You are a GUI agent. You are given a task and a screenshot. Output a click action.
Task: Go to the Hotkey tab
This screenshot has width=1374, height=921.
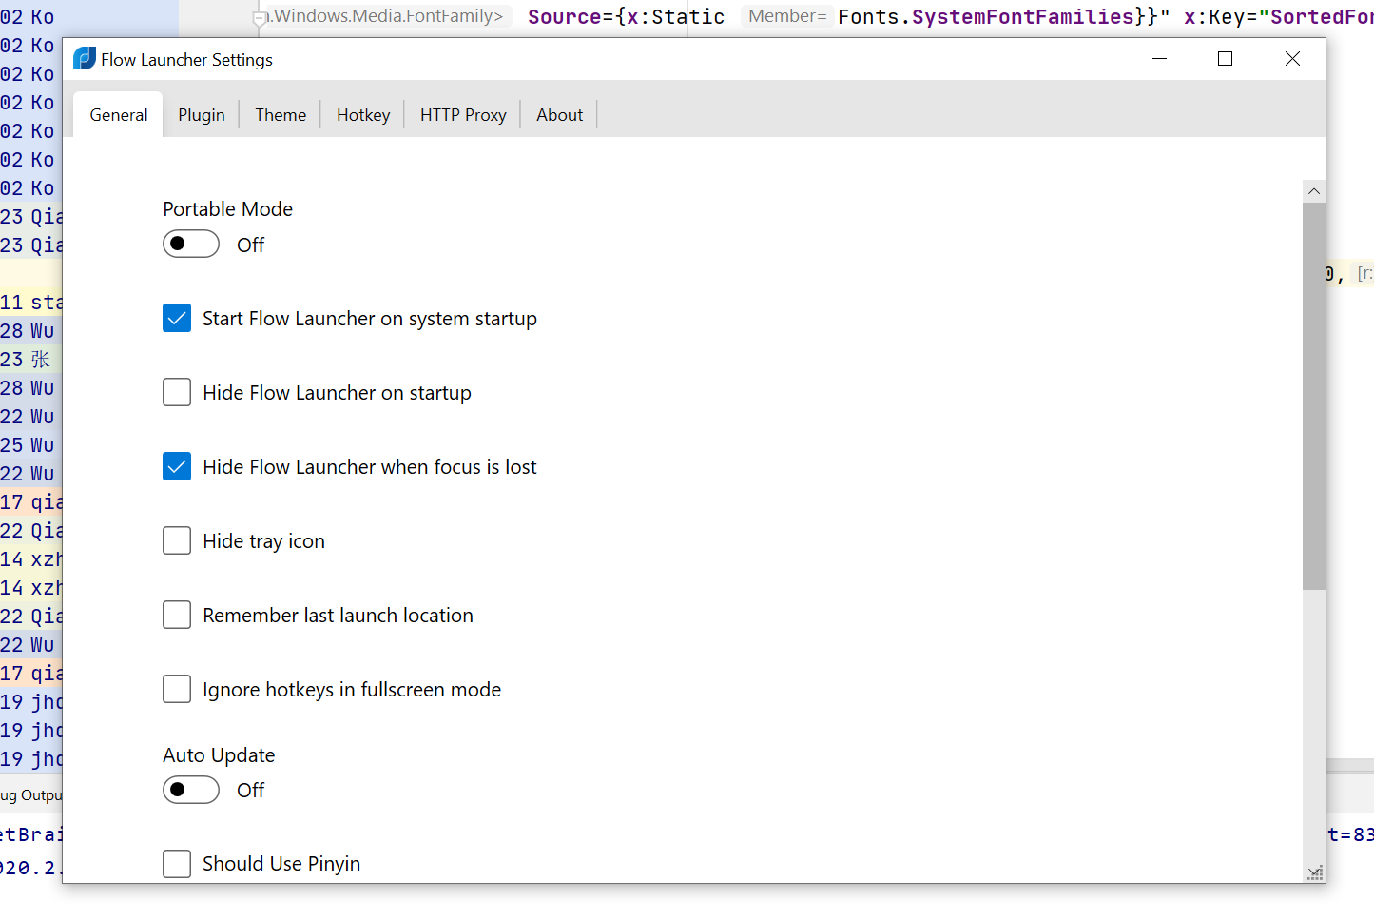point(363,115)
